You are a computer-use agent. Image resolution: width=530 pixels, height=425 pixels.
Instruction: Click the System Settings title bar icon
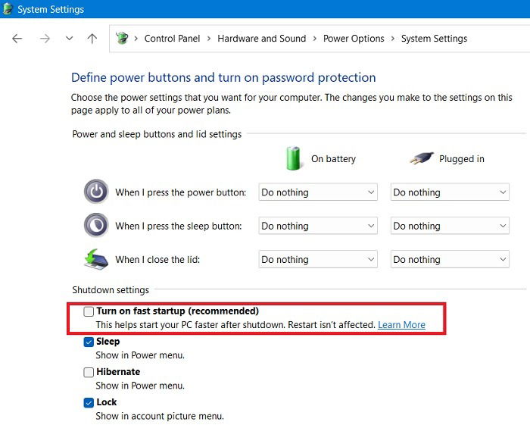coord(8,10)
